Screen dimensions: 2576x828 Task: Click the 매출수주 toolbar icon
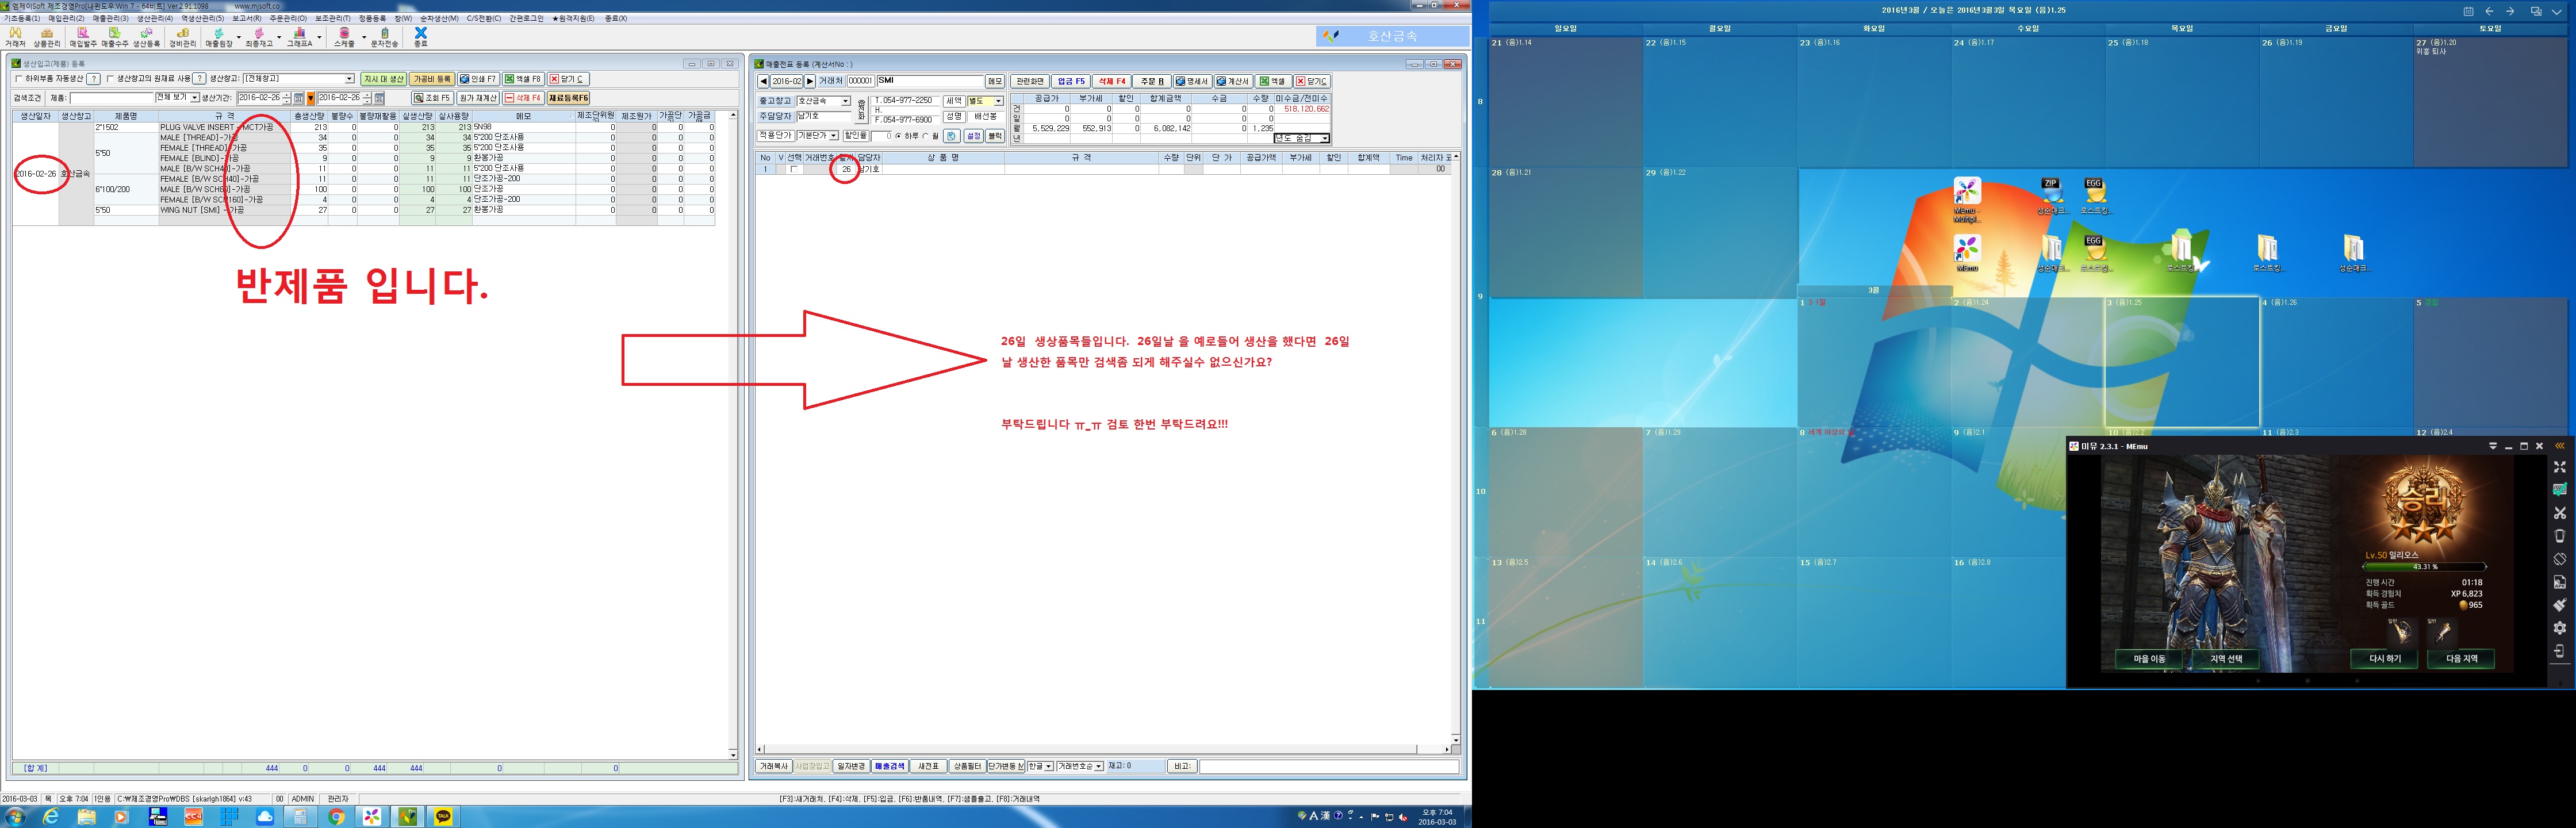coord(114,37)
